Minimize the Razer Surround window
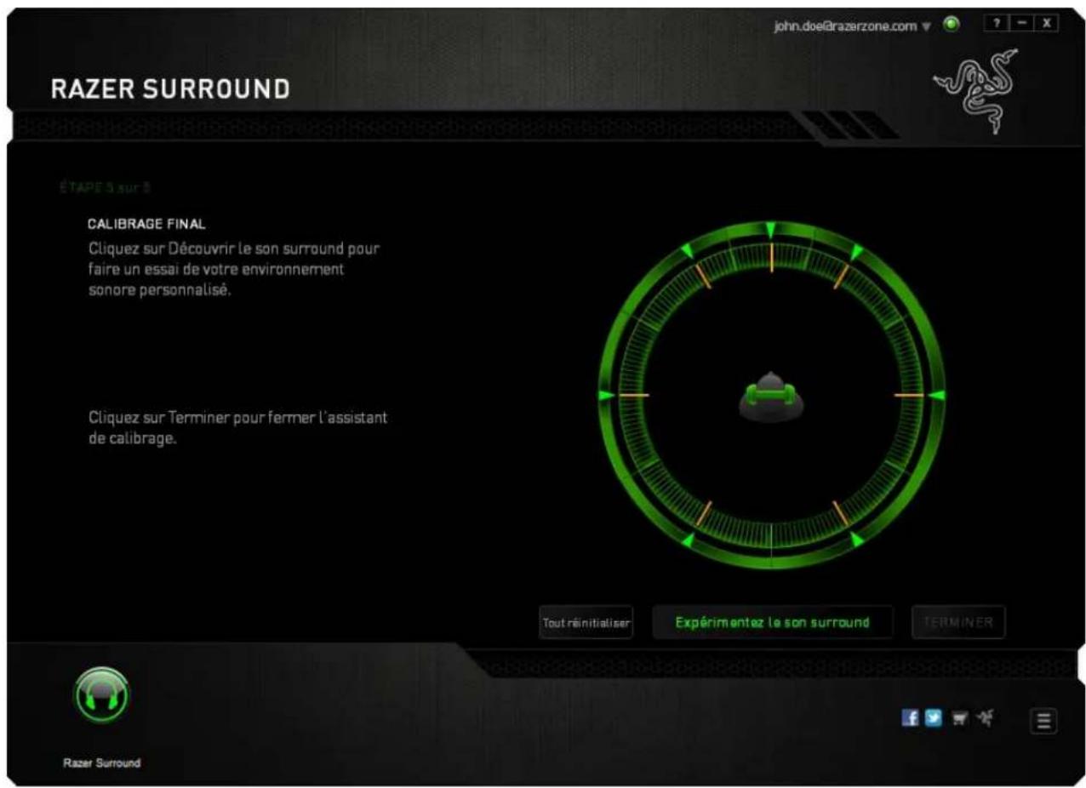The image size is (1086, 788). pos(1021,25)
